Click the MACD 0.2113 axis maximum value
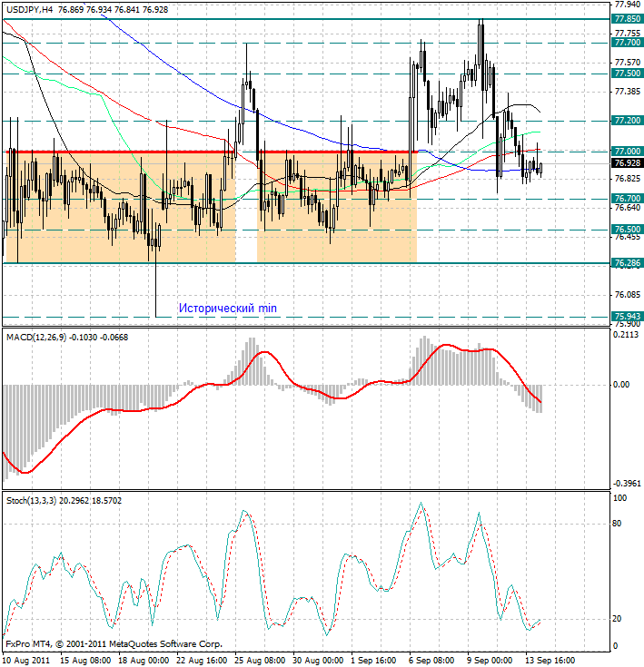 [626, 335]
